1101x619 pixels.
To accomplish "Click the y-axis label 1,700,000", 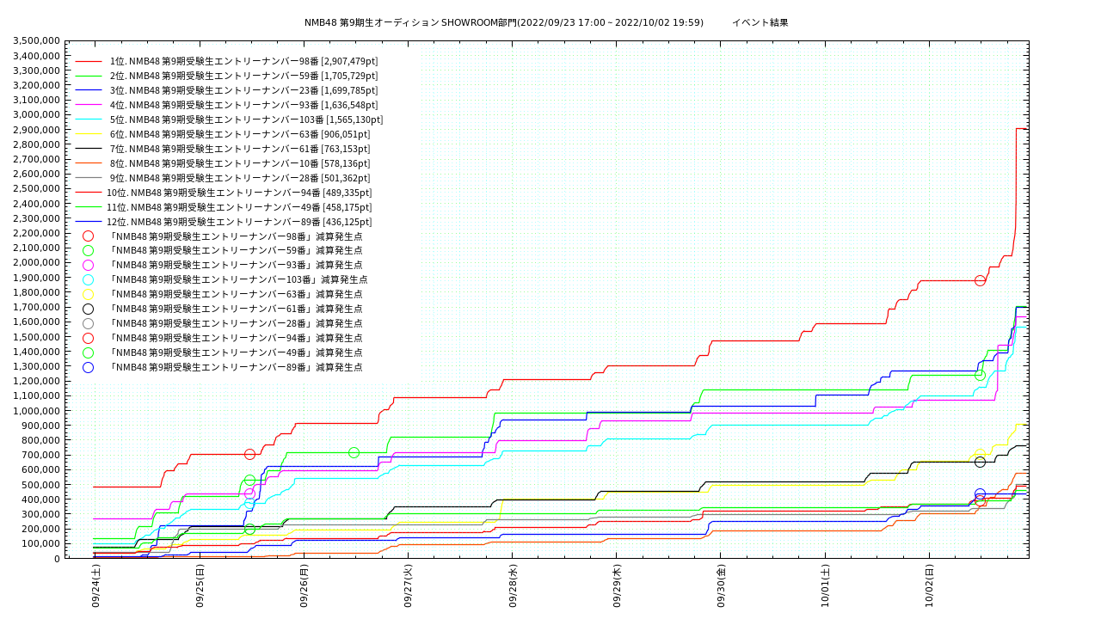I will [38, 307].
